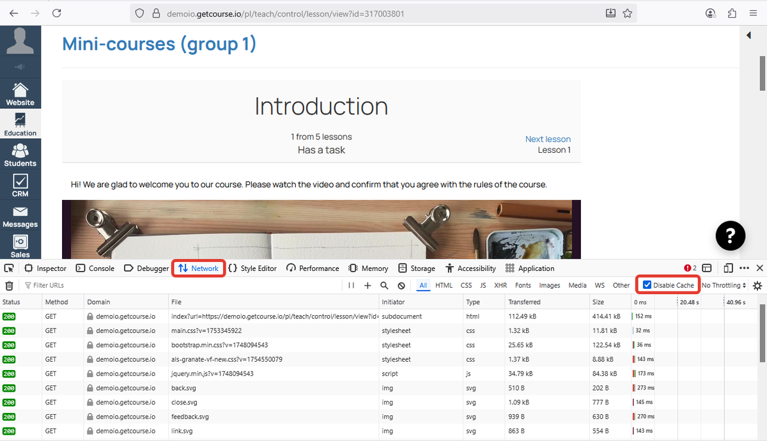The height and width of the screenshot is (441, 767).
Task: Collapse the right side panel arrow
Action: click(x=748, y=36)
